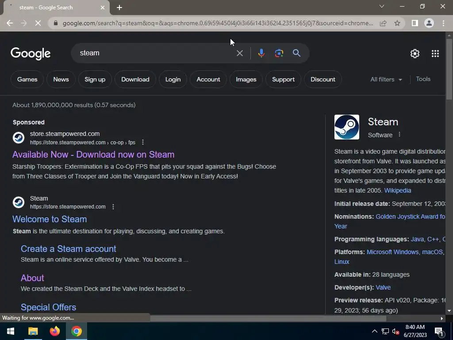
Task: Click the search field containing steam
Action: 156,53
